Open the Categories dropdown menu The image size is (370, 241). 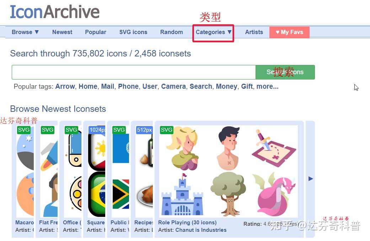(214, 32)
